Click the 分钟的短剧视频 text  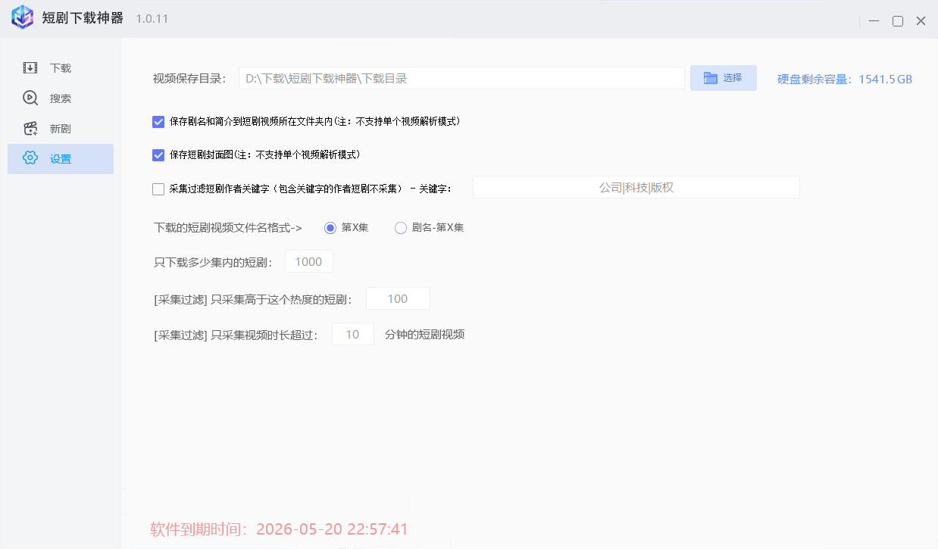(424, 334)
